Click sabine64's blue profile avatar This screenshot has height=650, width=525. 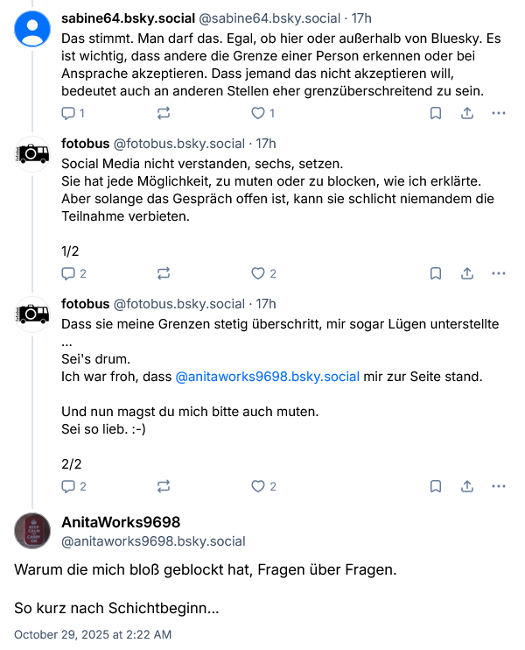tap(33, 28)
